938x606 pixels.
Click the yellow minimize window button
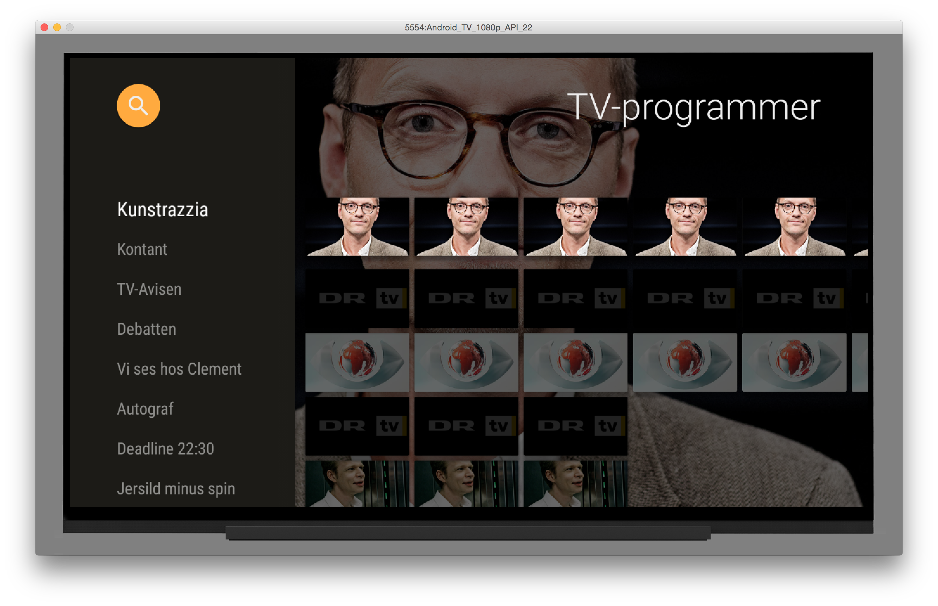pyautogui.click(x=57, y=27)
